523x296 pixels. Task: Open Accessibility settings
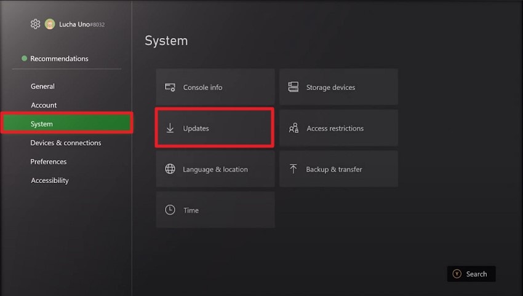click(50, 181)
